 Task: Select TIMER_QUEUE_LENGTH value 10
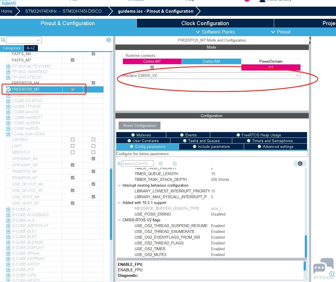213,174
